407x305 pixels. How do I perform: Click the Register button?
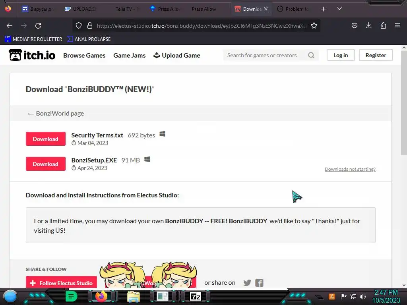tap(376, 55)
